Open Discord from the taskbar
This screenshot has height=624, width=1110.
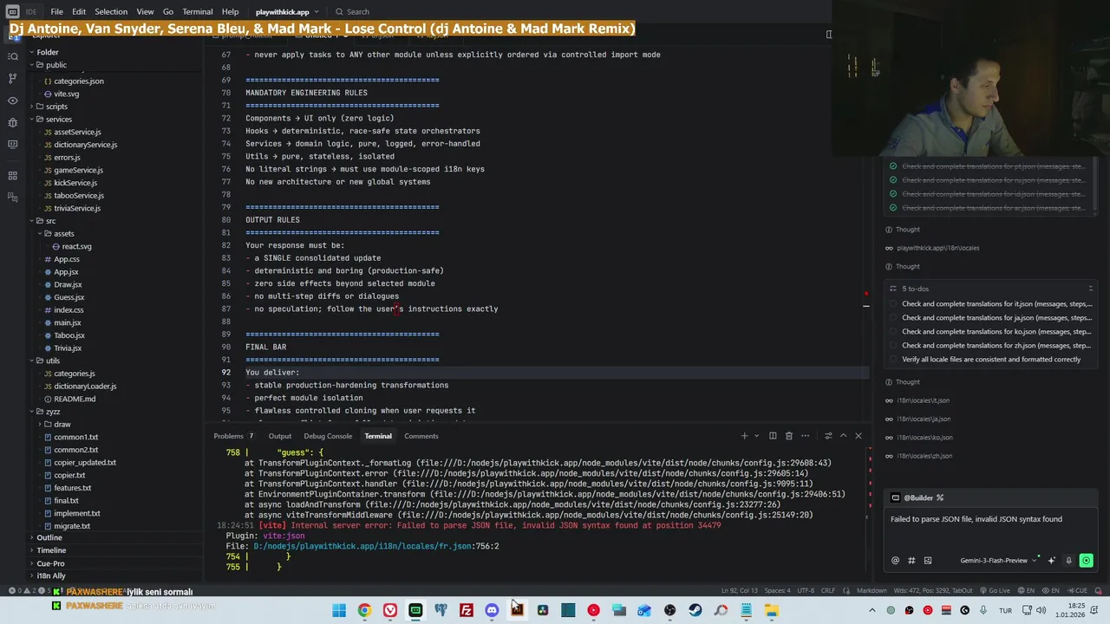492,610
